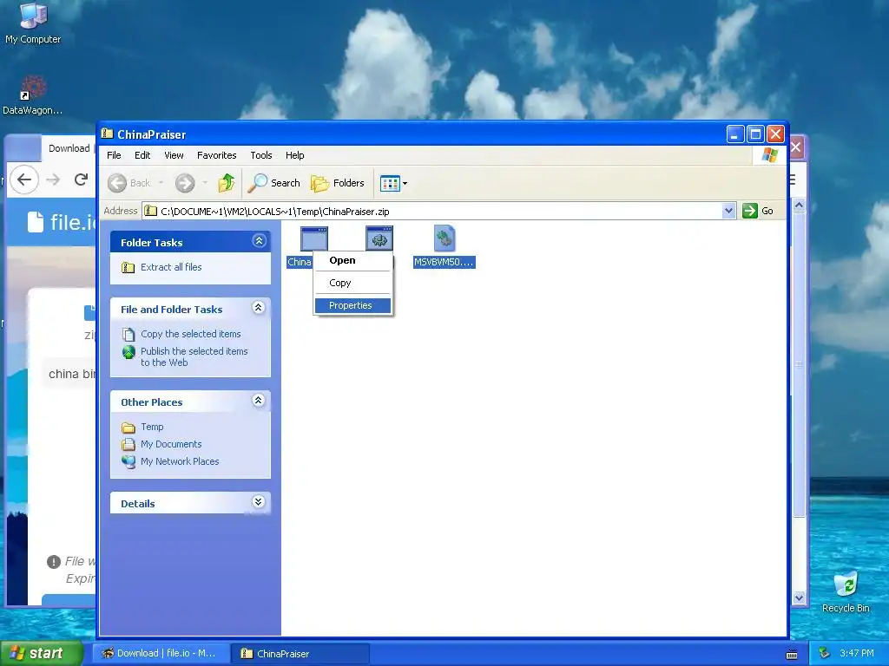Click the Start button

point(42,653)
